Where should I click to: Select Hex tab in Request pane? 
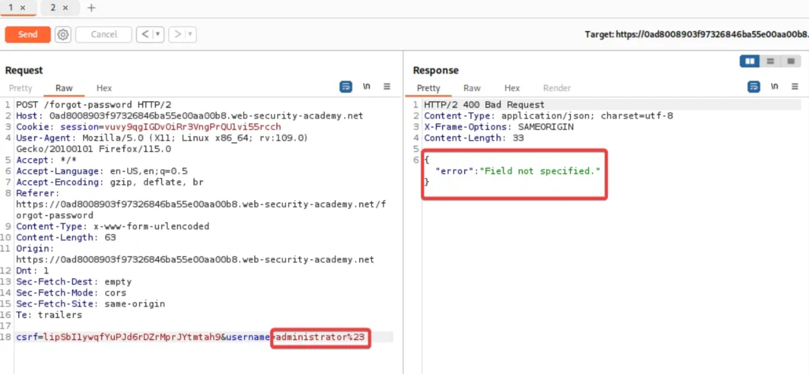click(x=104, y=88)
